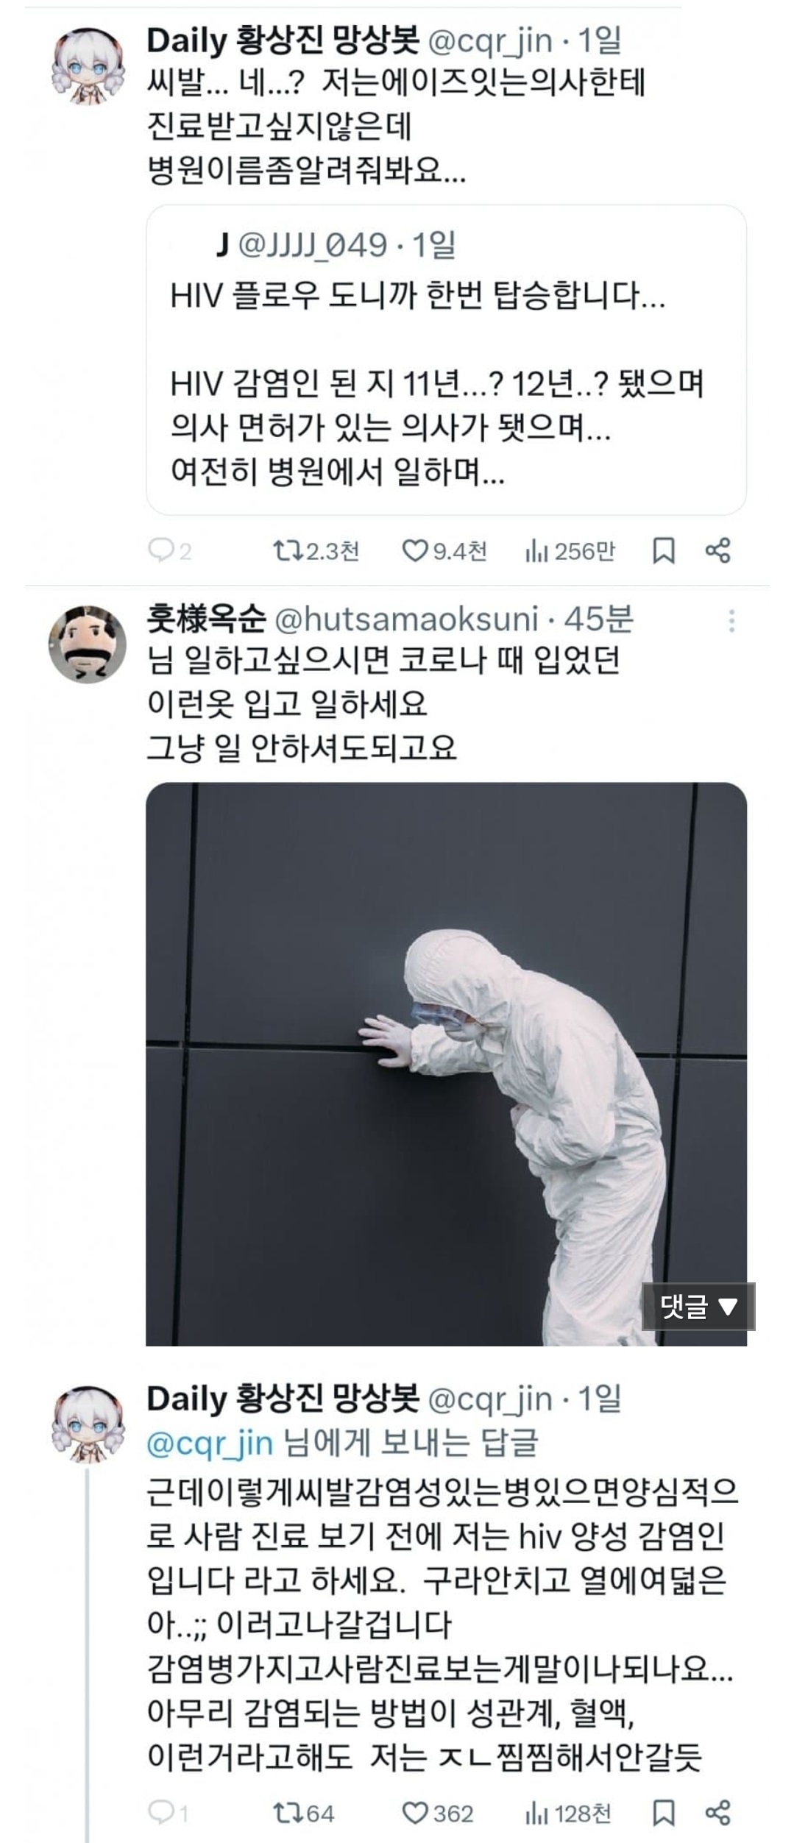Click the @cqr_jin mention link in the reply
This screenshot has width=794, height=1843.
tap(210, 1443)
